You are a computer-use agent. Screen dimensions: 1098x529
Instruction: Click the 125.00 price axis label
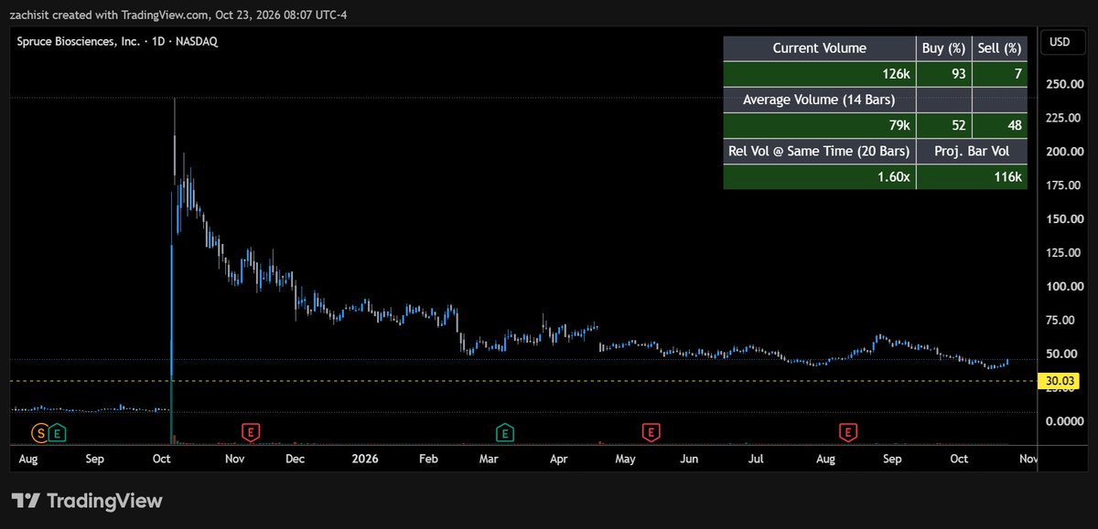point(1061,253)
